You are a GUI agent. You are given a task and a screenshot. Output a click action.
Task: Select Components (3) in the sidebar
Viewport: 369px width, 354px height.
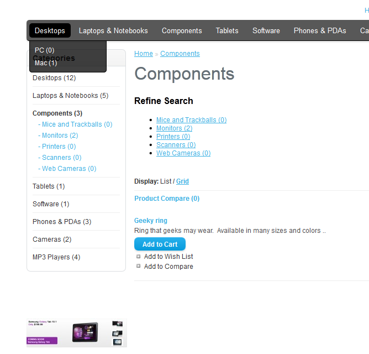(57, 113)
